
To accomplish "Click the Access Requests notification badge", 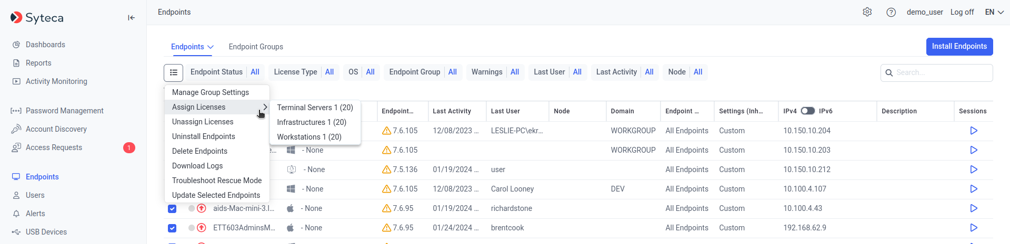I will [129, 147].
